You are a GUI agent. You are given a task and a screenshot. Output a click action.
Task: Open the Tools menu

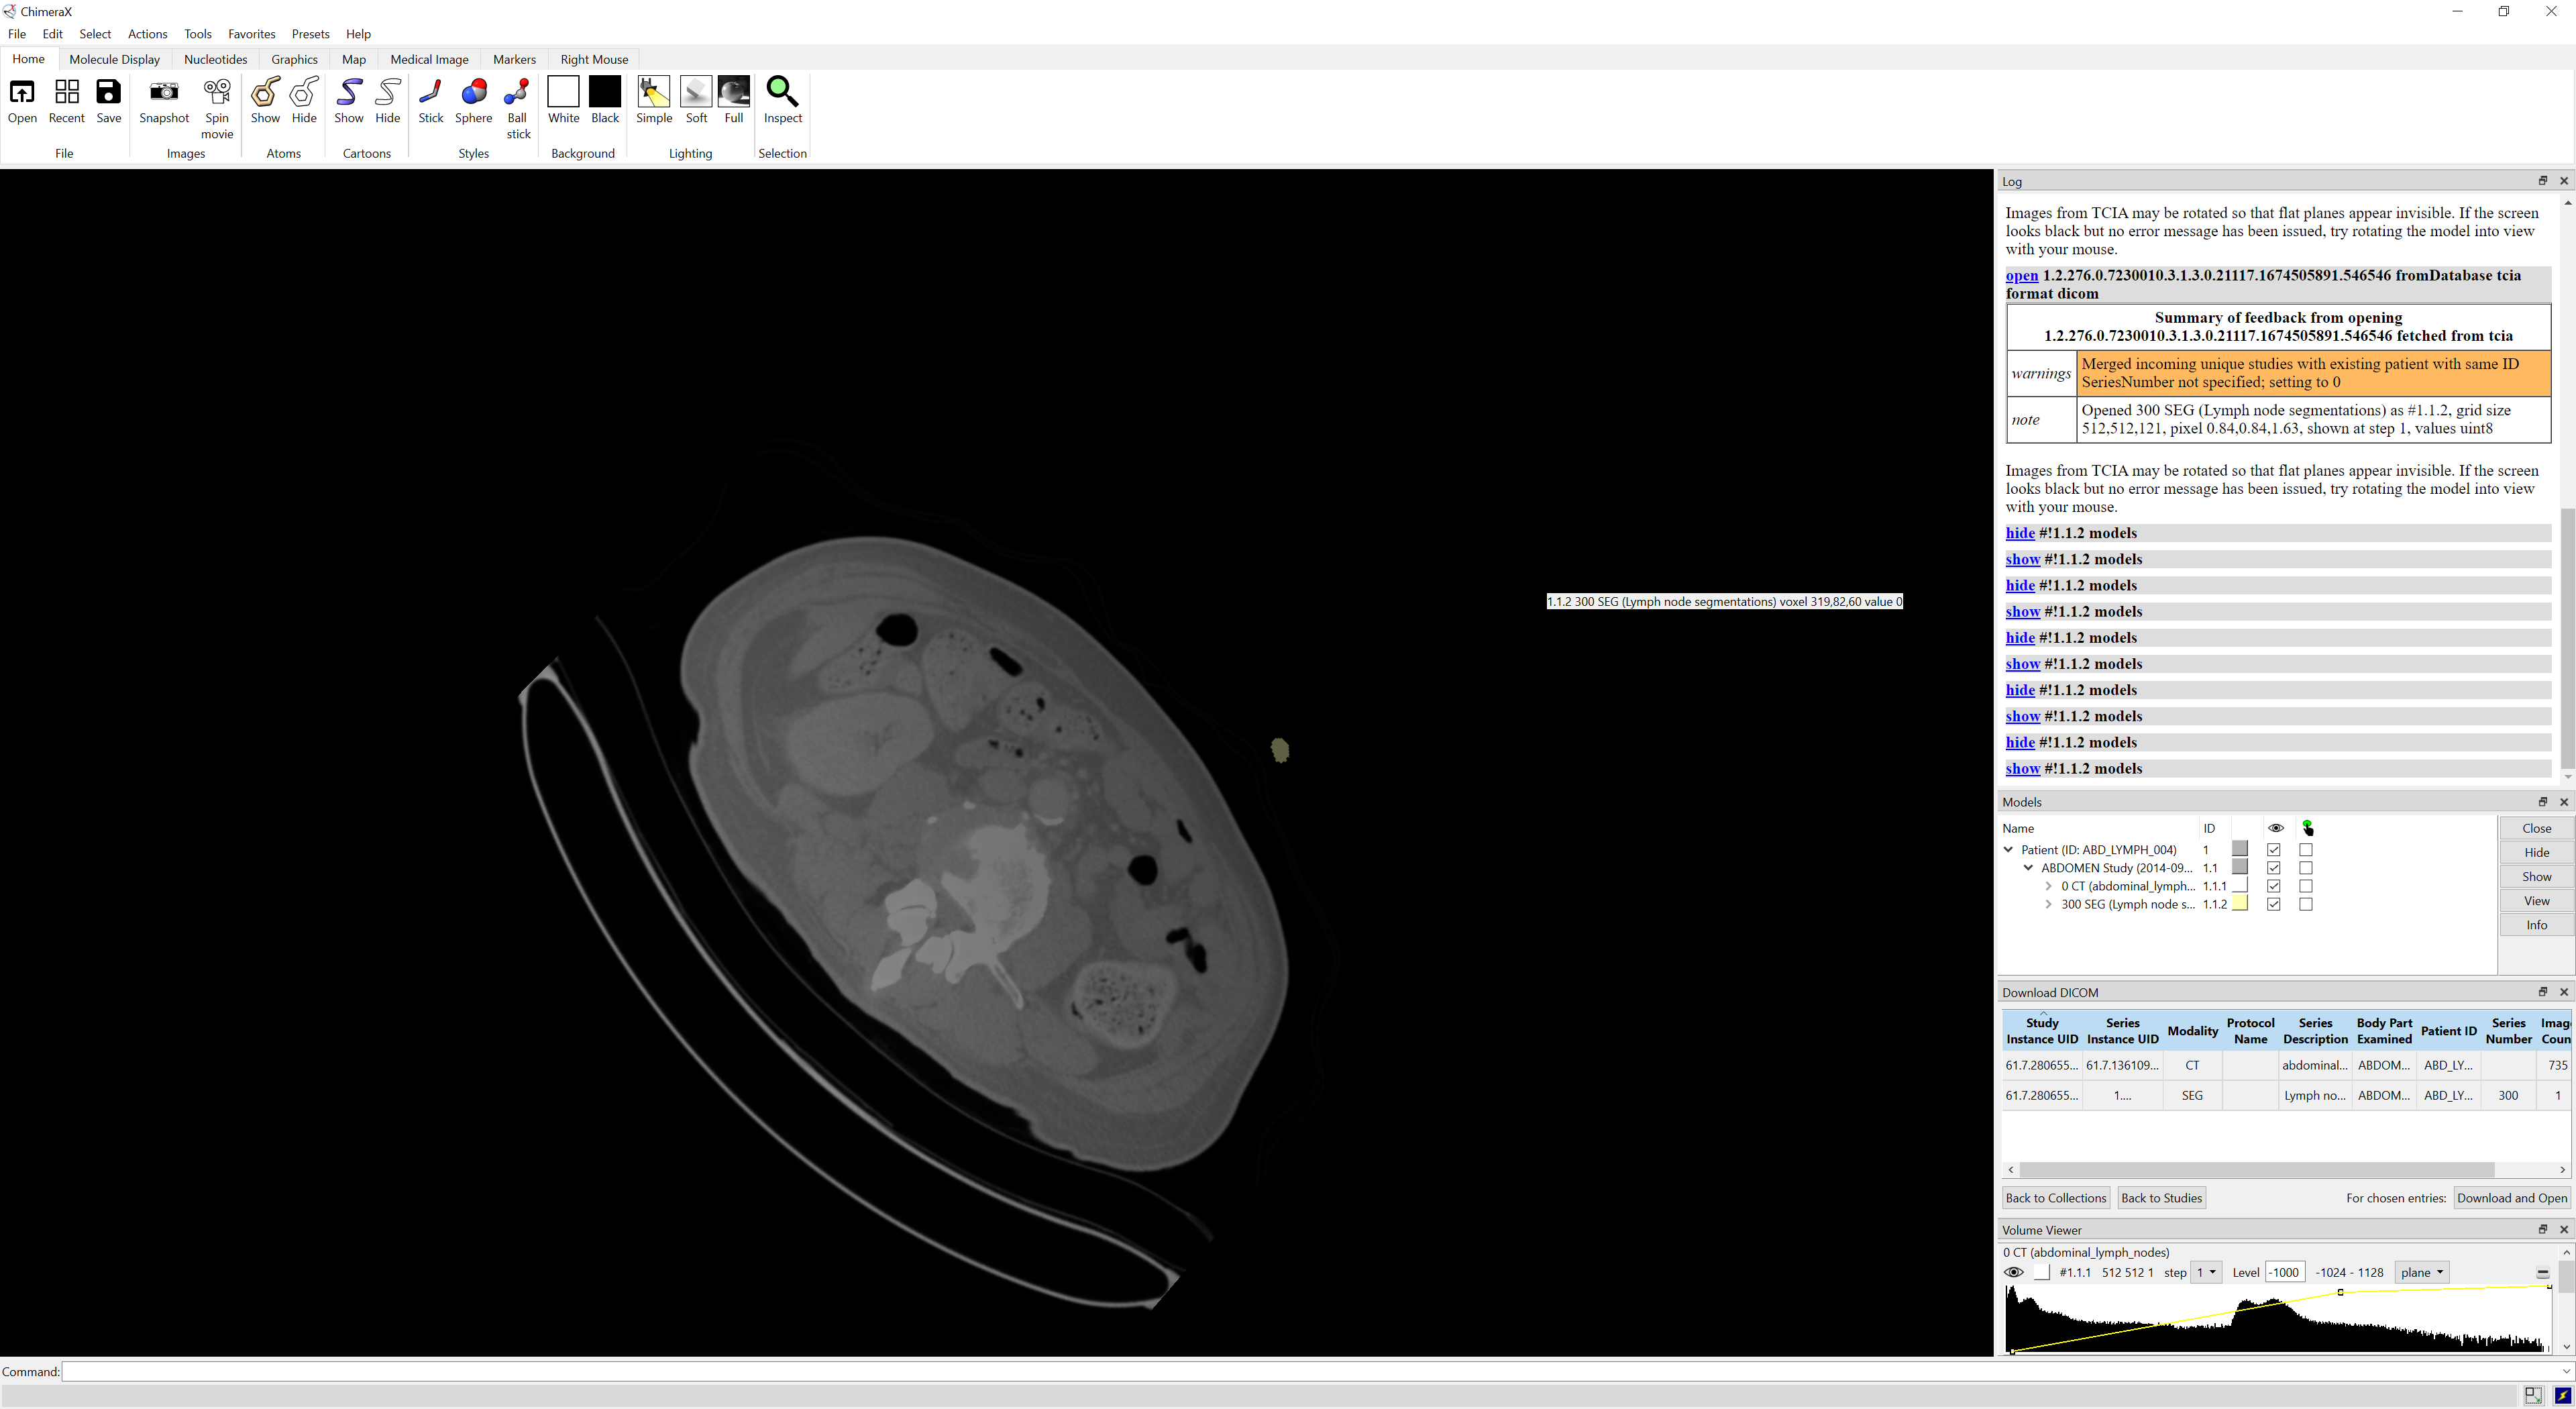197,34
